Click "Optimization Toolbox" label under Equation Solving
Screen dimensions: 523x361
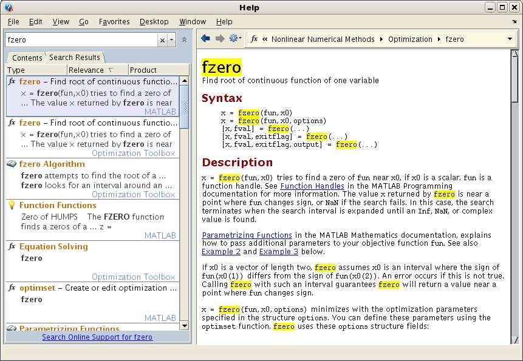click(x=134, y=277)
